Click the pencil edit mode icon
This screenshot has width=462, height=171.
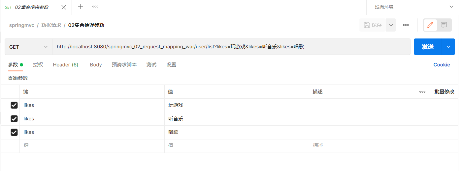point(430,25)
